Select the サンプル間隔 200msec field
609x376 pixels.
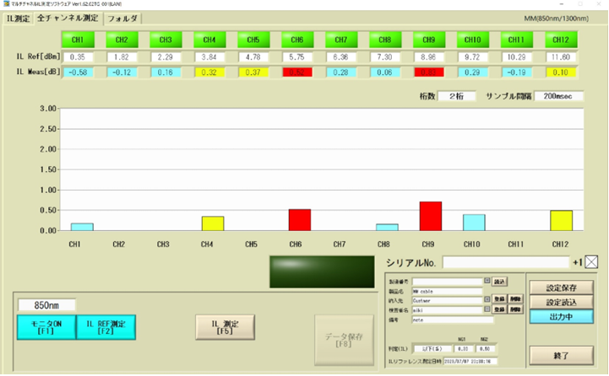pos(558,96)
